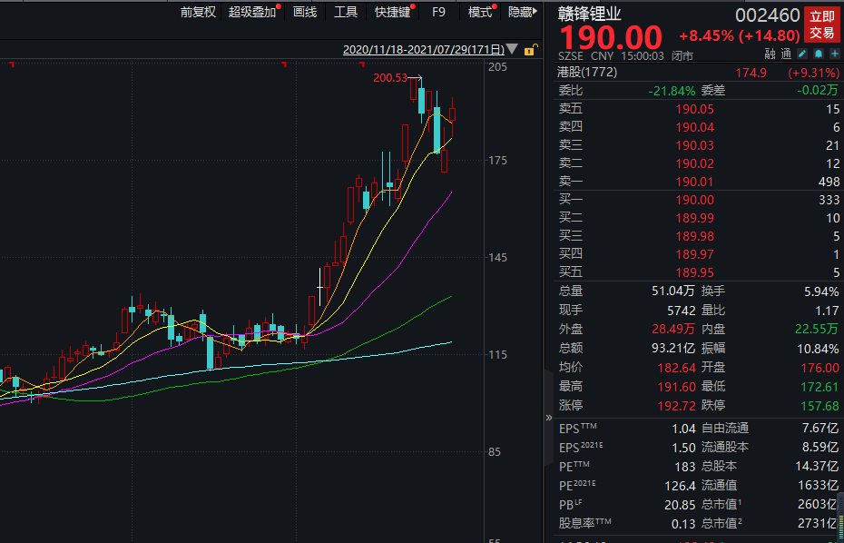Expand the date range dropdown triangle
844x543 pixels.
click(x=512, y=49)
